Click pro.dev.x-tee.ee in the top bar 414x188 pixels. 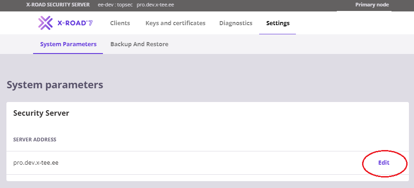click(155, 5)
